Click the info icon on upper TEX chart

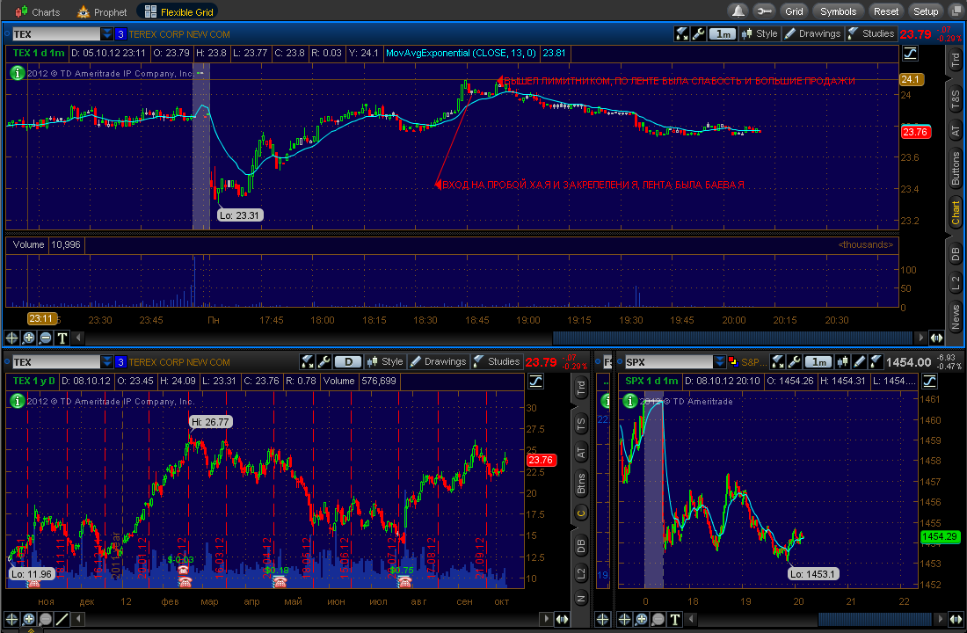tap(18, 73)
